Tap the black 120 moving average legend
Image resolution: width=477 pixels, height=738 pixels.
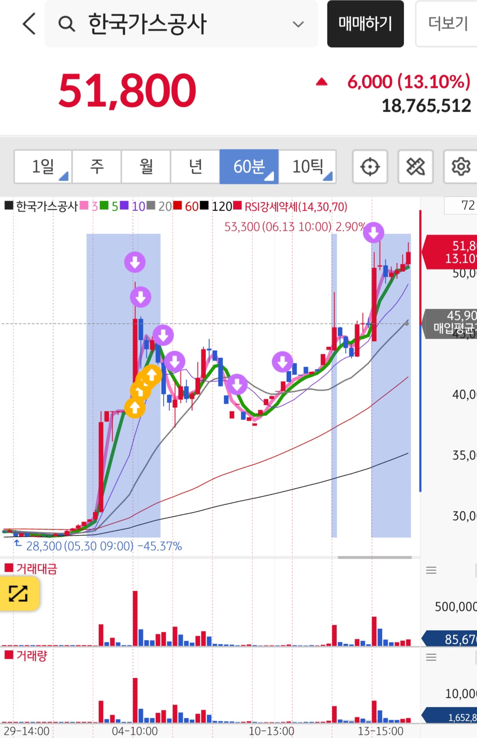tap(216, 206)
